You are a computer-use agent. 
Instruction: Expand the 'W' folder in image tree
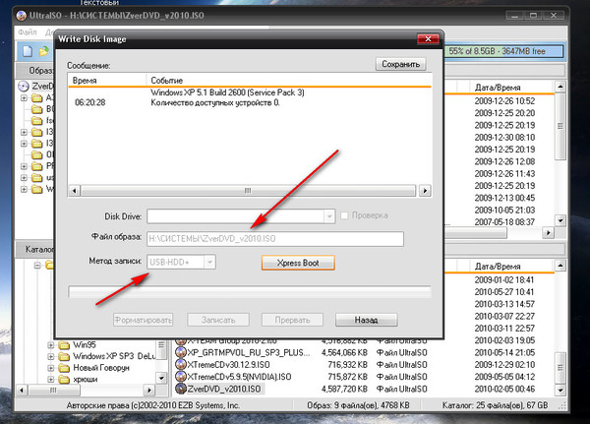pos(24,189)
